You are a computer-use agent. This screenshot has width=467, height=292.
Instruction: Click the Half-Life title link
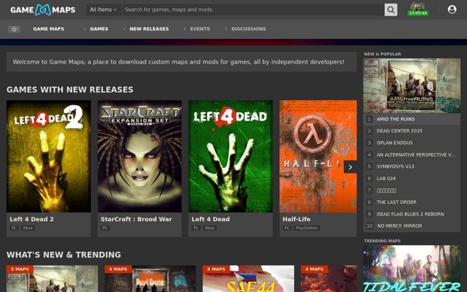pyautogui.click(x=296, y=219)
